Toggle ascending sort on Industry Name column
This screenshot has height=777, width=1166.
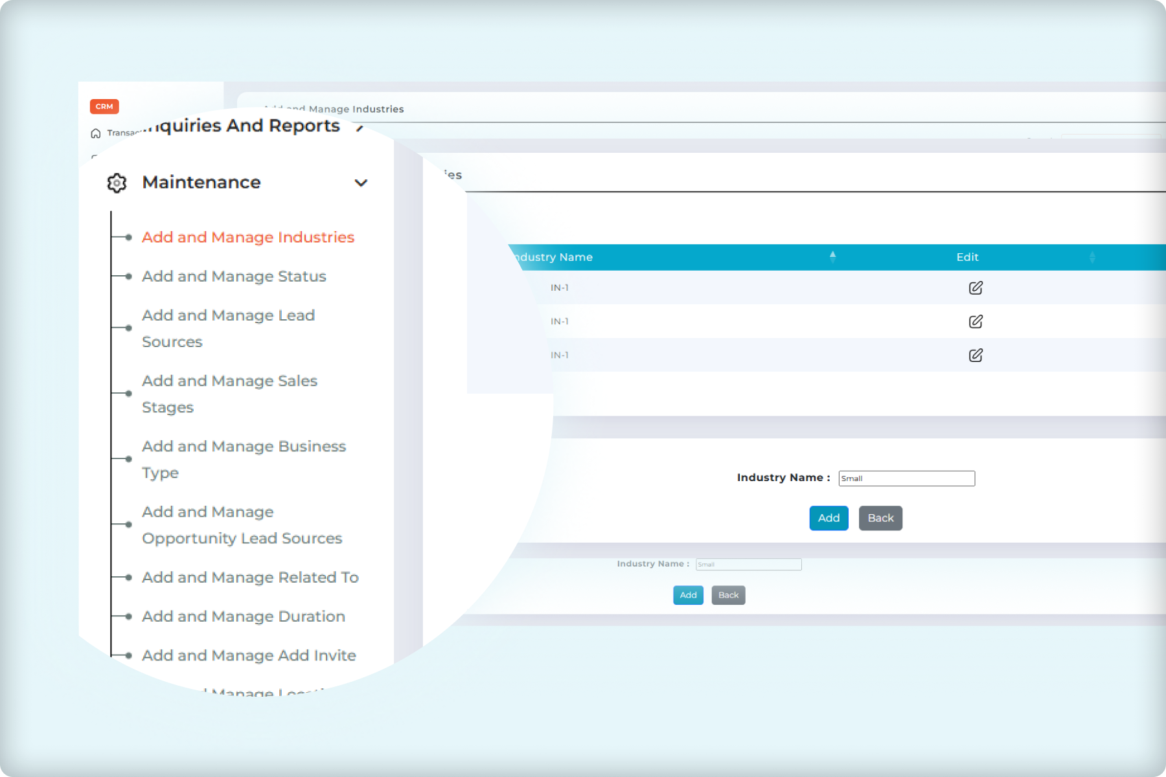point(833,256)
